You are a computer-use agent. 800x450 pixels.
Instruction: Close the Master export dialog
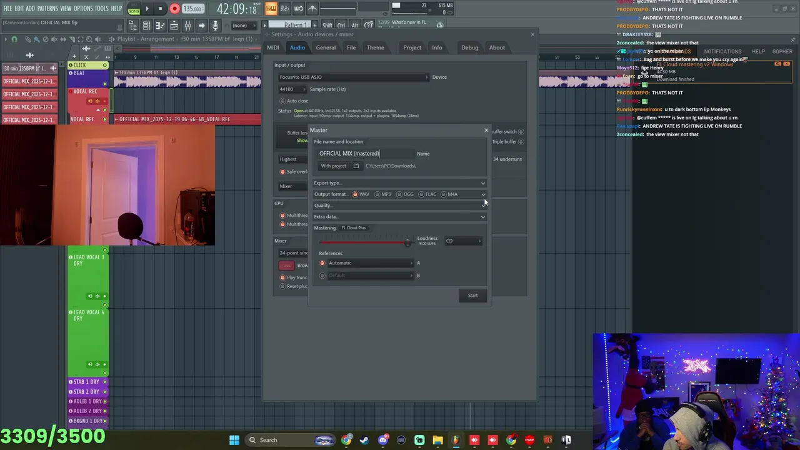(x=486, y=130)
